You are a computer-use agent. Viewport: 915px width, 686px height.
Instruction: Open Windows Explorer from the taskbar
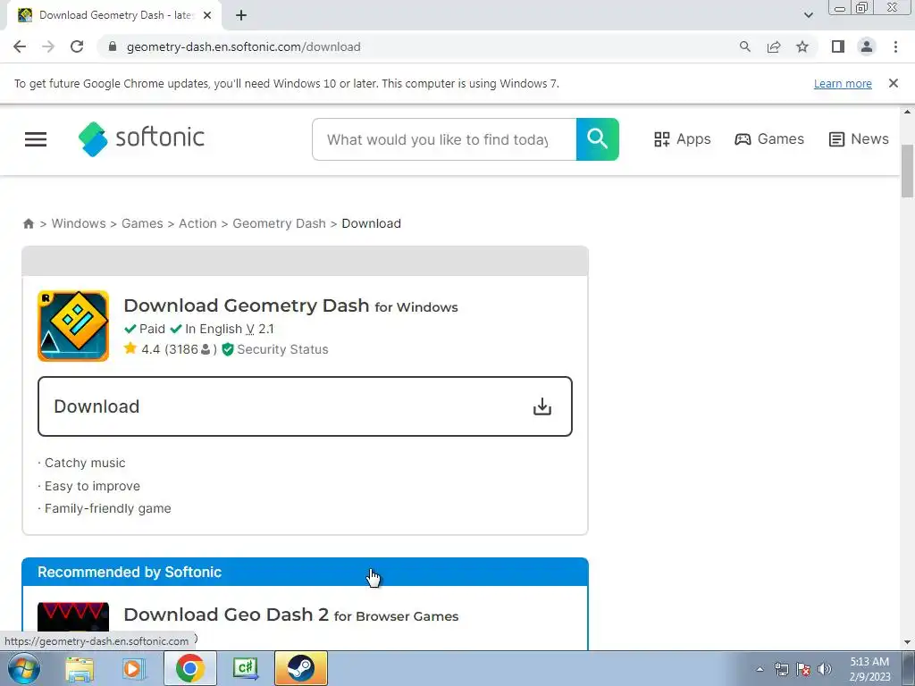79,668
